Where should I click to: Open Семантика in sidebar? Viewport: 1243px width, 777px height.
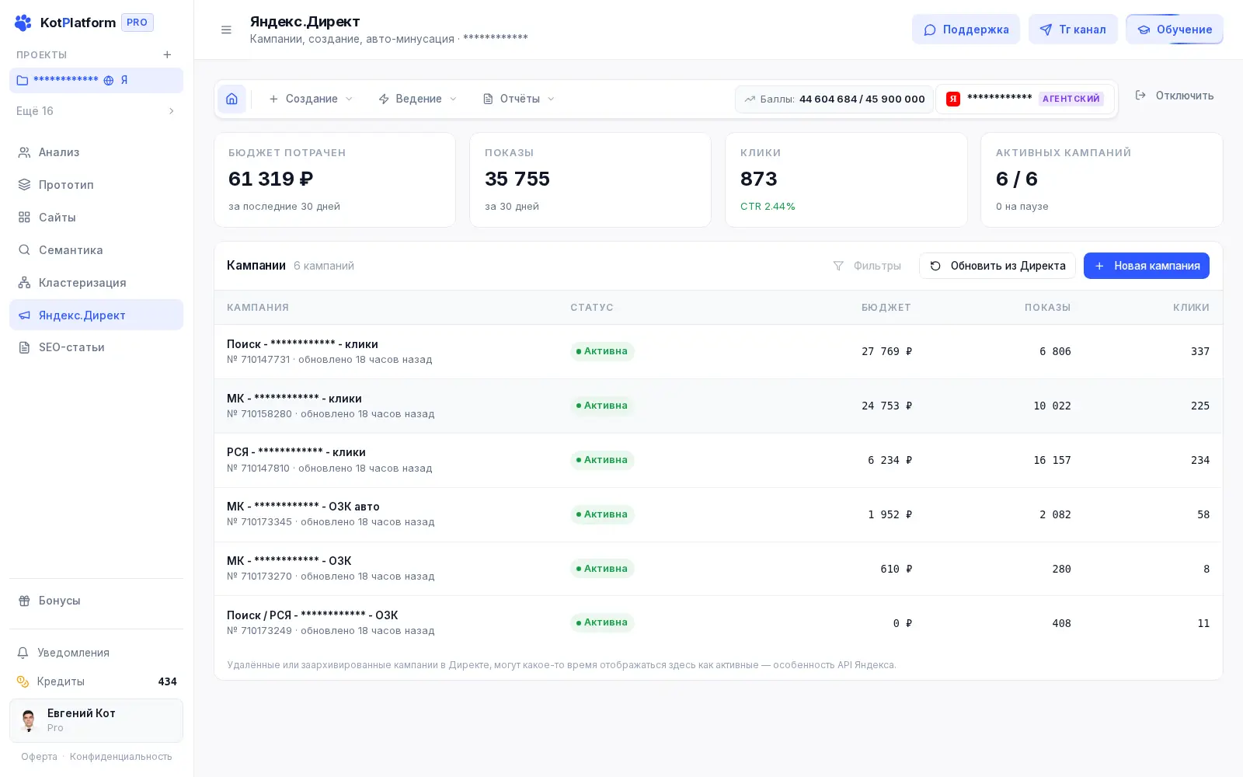(96, 250)
